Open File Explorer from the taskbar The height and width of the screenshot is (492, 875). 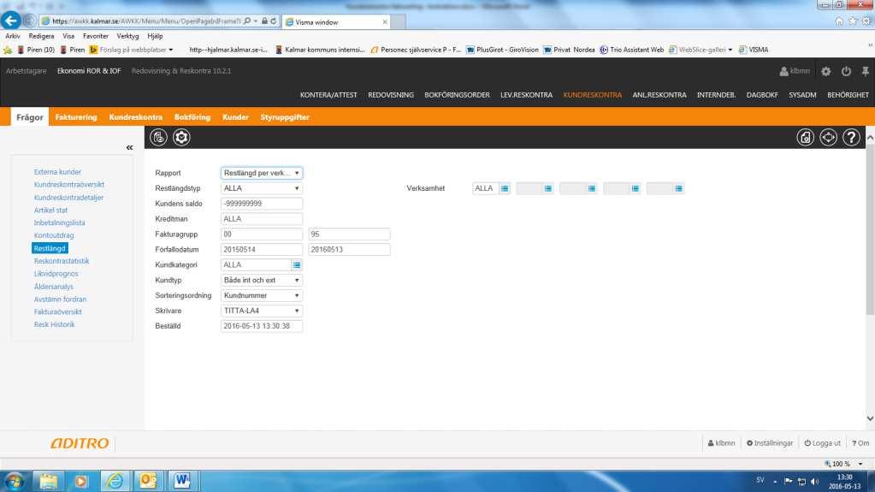[49, 481]
